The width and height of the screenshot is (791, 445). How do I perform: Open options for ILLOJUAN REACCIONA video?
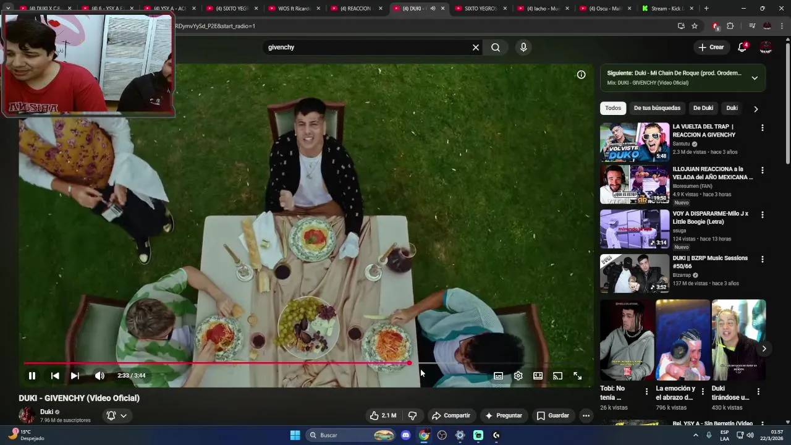tap(762, 170)
